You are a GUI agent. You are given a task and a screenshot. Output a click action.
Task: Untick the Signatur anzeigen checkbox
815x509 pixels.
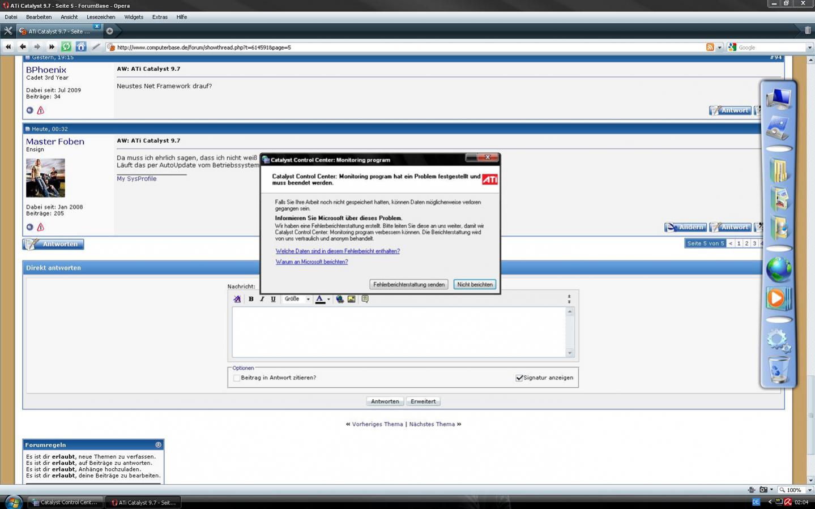point(519,378)
